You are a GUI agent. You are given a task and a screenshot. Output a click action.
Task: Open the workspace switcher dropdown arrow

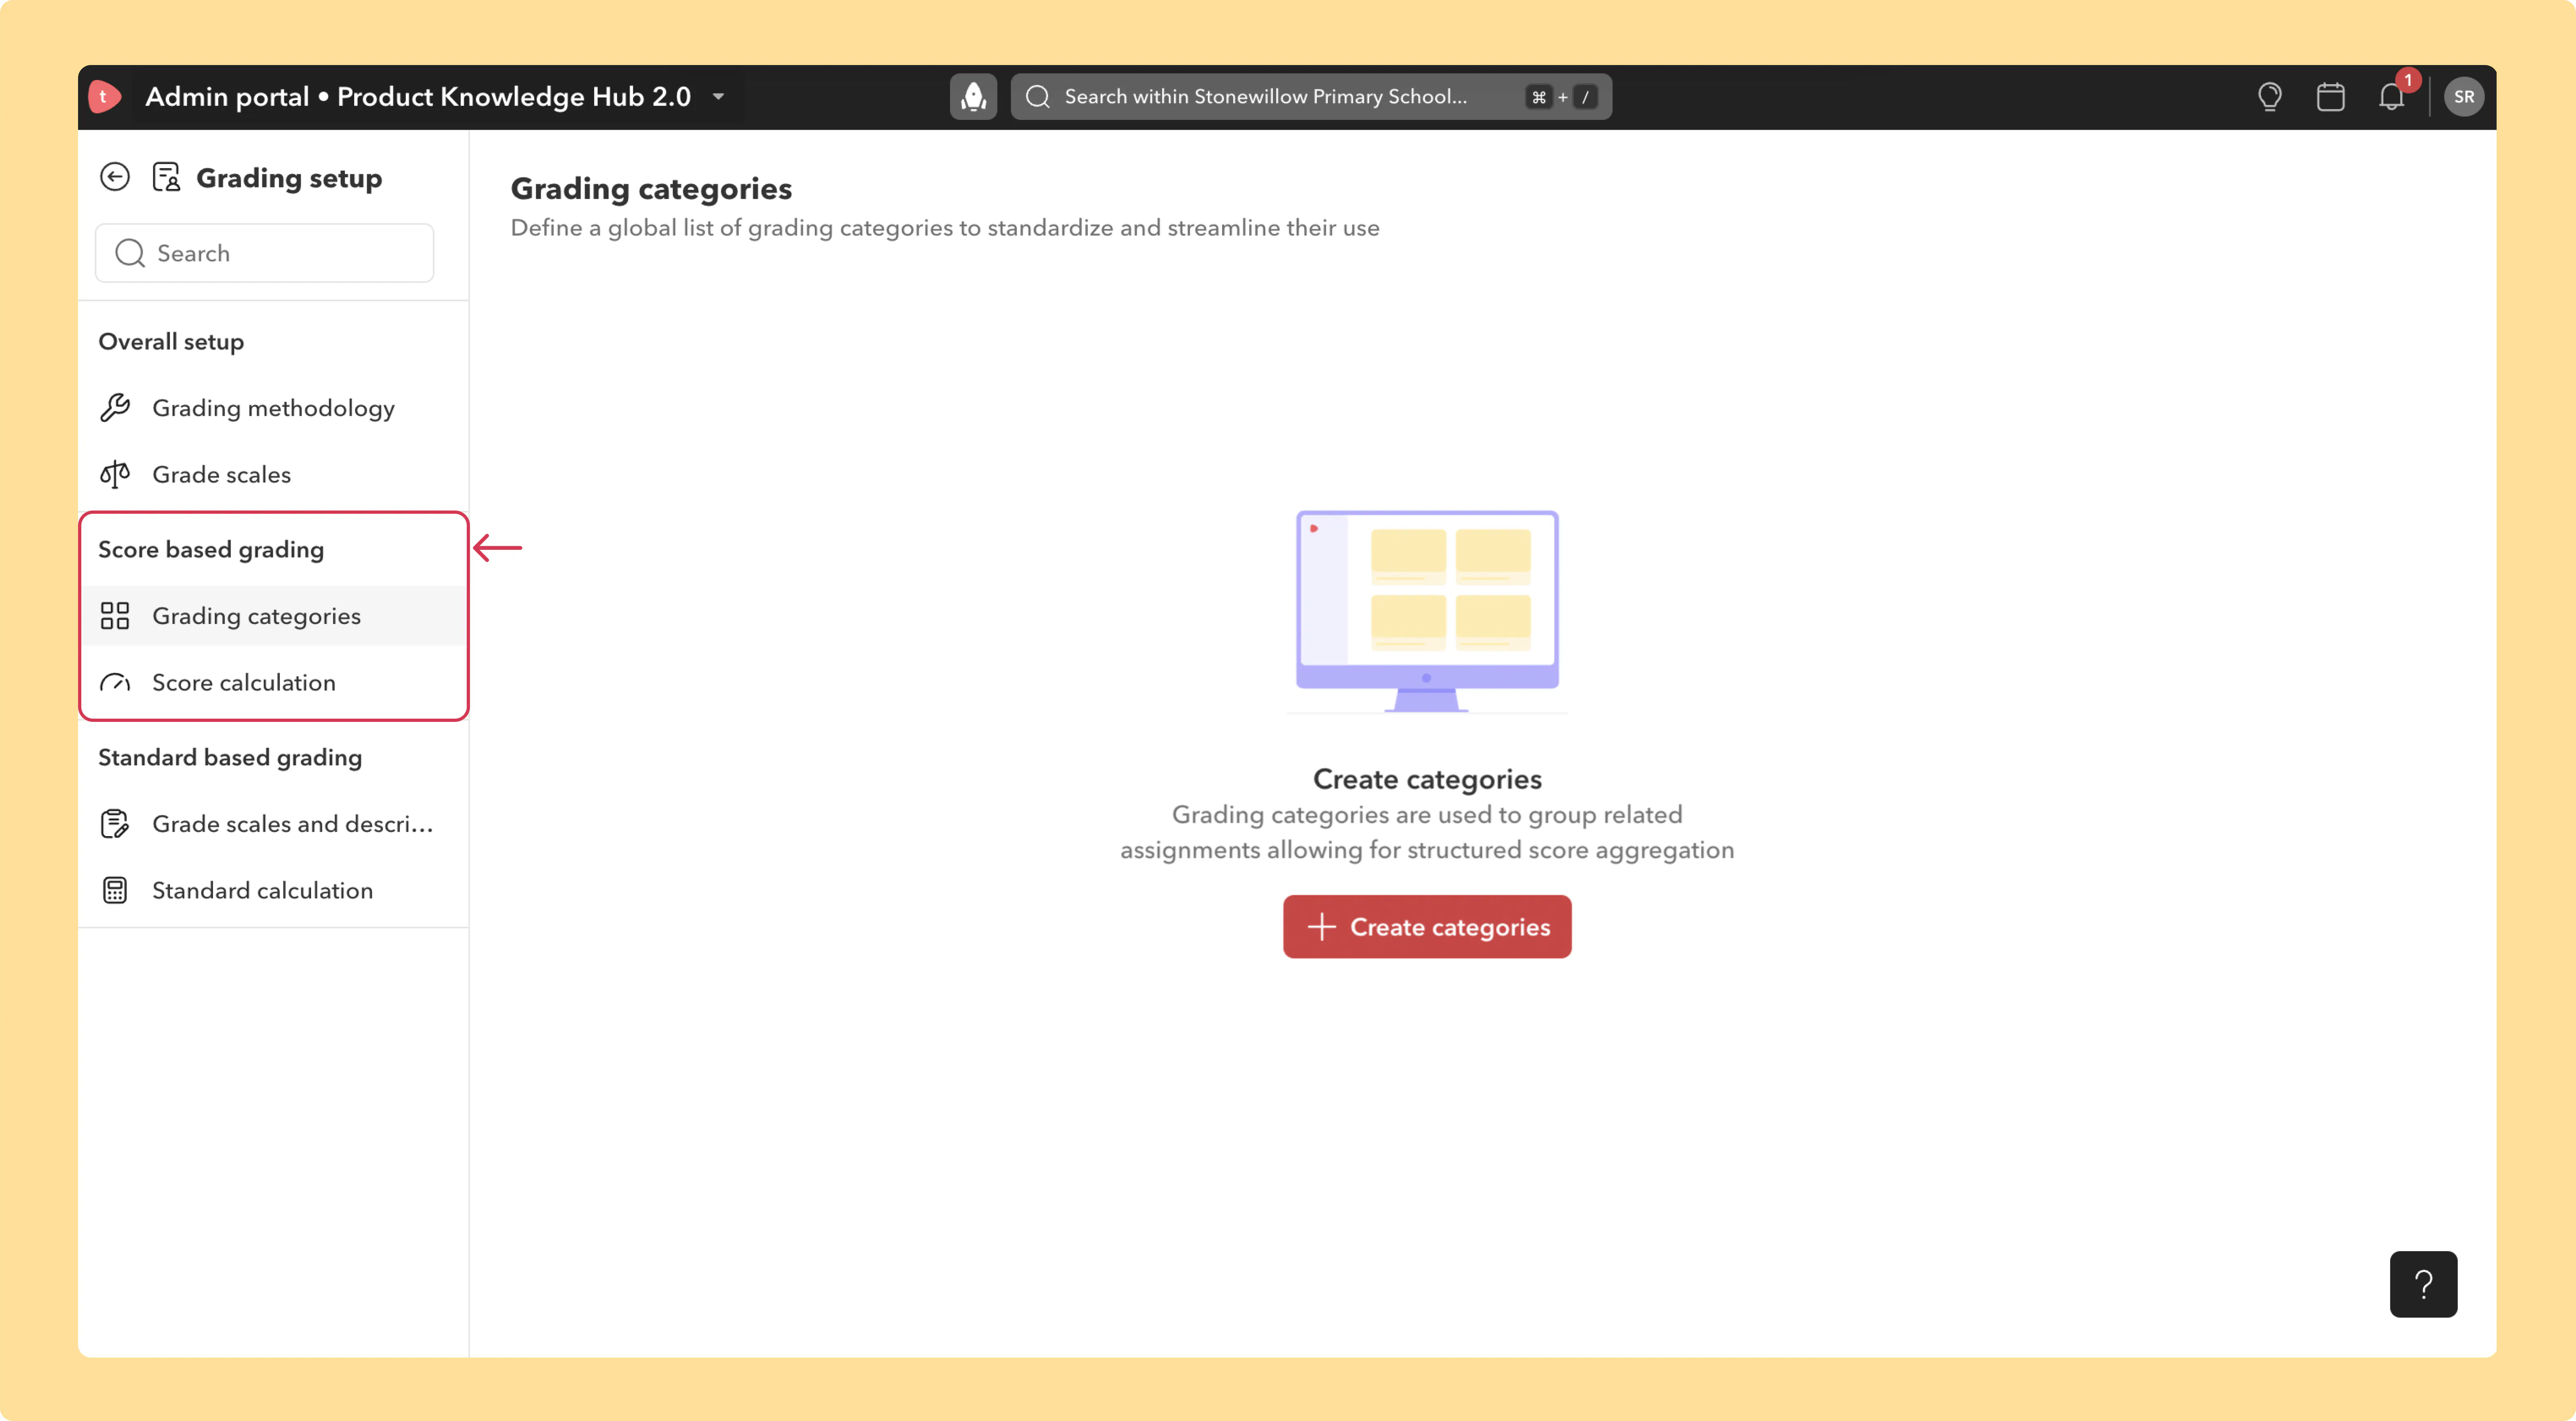coord(718,97)
